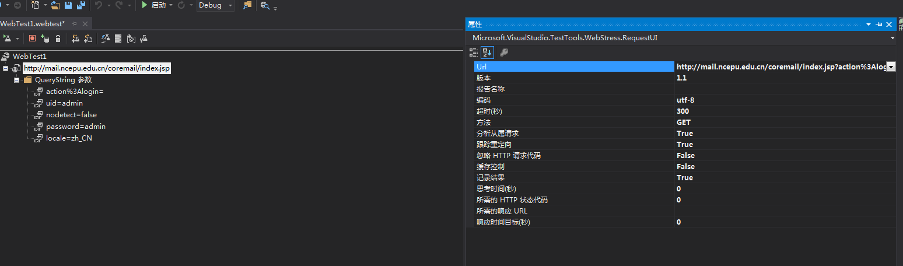Open the RequestUI object selector dropdown
The height and width of the screenshot is (266, 903).
[x=893, y=38]
